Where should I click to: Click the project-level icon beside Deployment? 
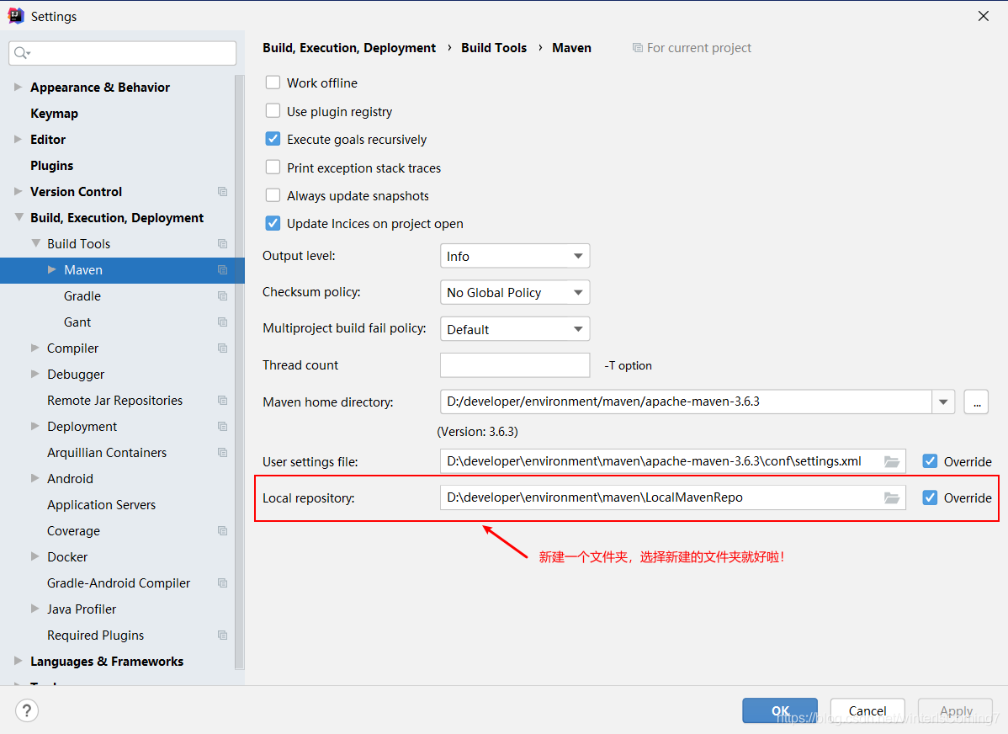[x=222, y=427]
